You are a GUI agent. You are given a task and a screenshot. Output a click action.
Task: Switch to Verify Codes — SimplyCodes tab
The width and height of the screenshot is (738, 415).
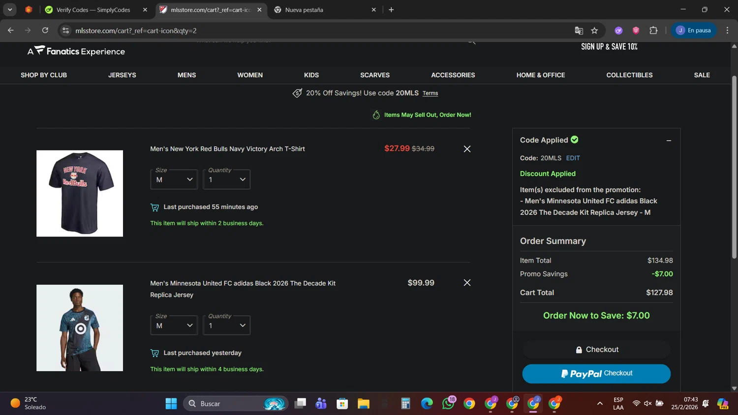(x=93, y=10)
